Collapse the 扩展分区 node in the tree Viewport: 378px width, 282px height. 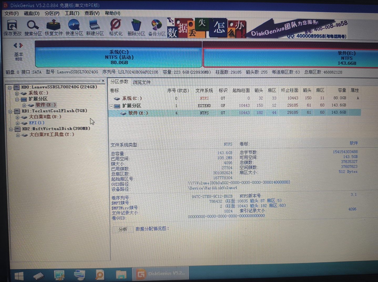[17, 100]
